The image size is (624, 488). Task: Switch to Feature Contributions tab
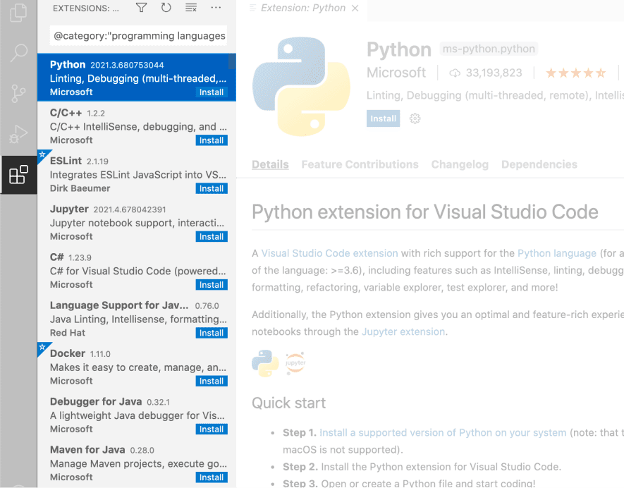click(x=360, y=164)
